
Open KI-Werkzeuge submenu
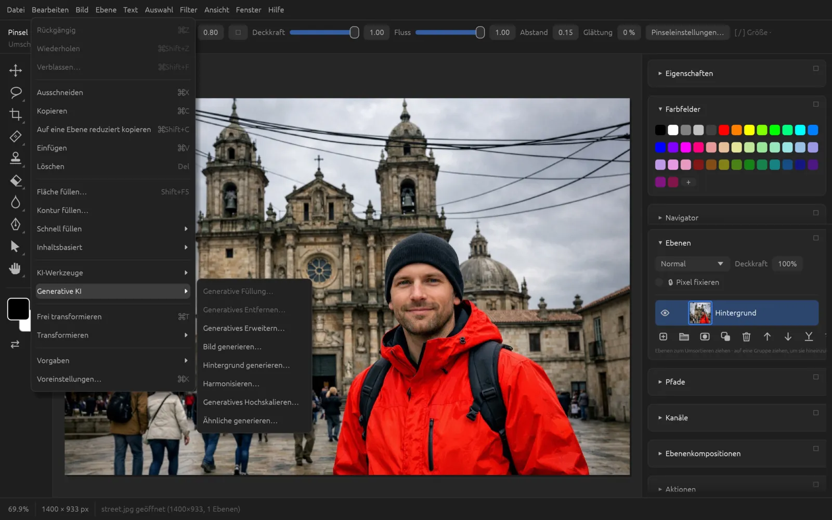[x=113, y=272]
